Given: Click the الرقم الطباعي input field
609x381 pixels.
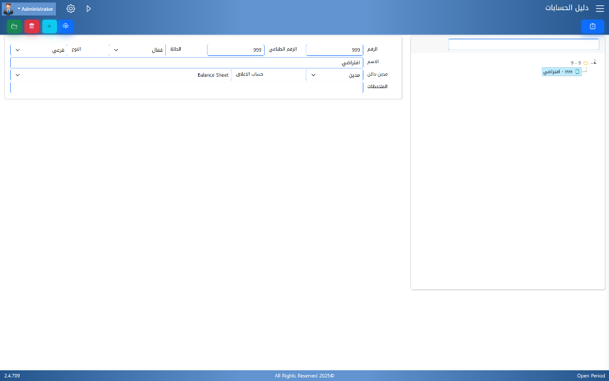Looking at the screenshot, I should [x=236, y=50].
